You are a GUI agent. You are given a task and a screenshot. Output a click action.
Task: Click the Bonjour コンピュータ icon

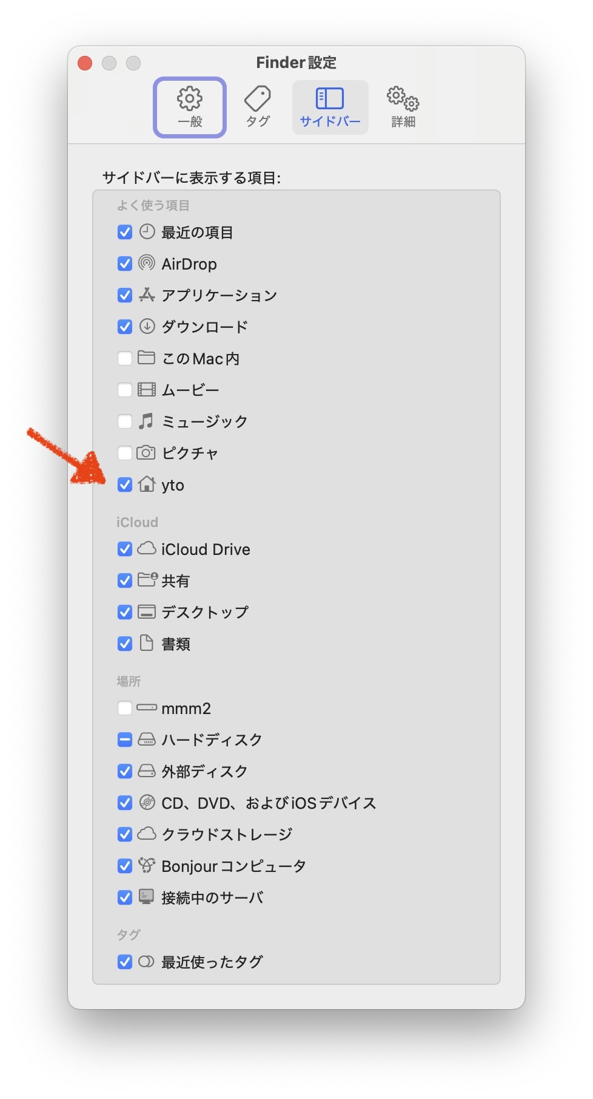(147, 865)
